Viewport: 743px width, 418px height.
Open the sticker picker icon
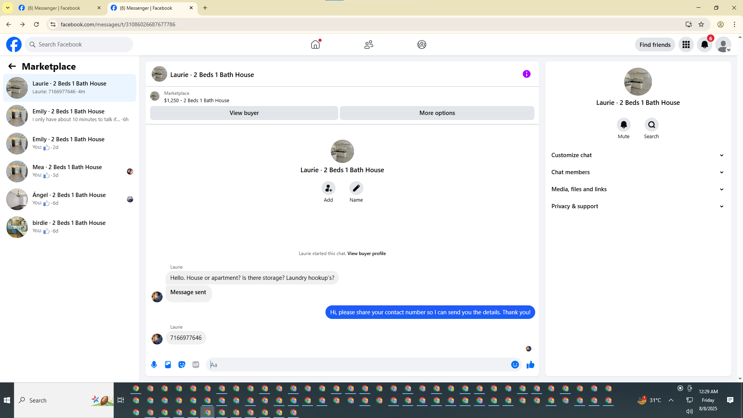[x=182, y=365]
